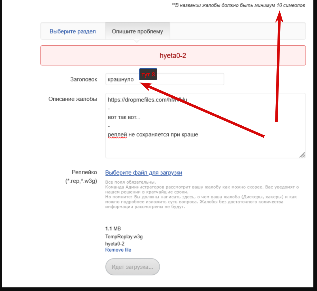Click the Все поля обязательны hint text
The height and width of the screenshot is (291, 317).
(131, 182)
